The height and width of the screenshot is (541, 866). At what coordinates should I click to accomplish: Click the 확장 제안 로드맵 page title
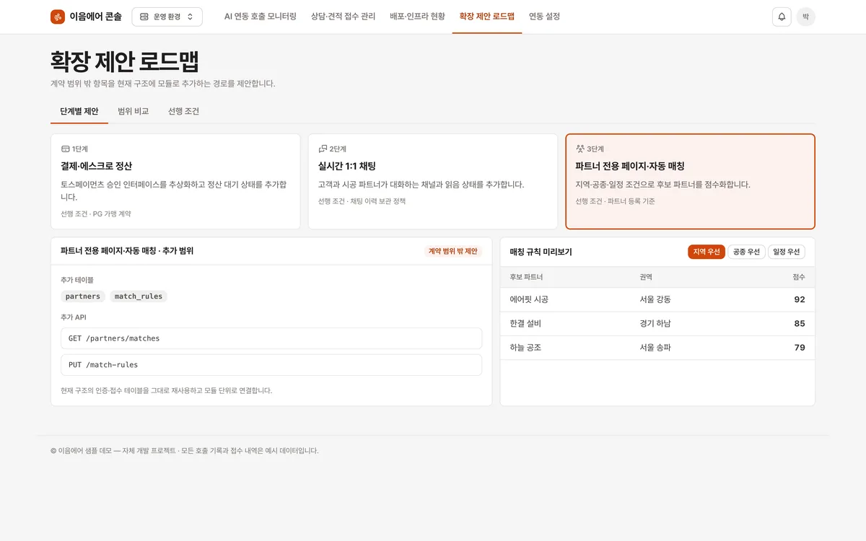(124, 62)
